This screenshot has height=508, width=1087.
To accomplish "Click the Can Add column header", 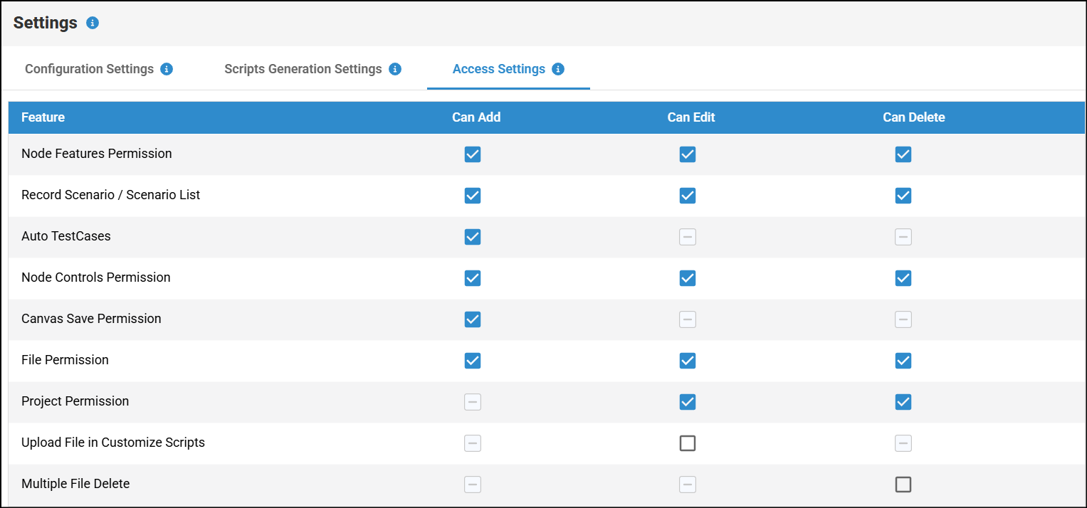I will point(476,117).
